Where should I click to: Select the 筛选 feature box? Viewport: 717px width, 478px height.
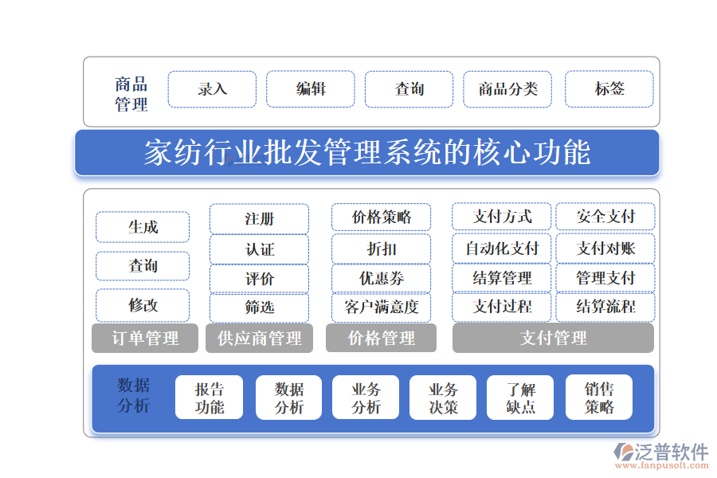click(261, 308)
